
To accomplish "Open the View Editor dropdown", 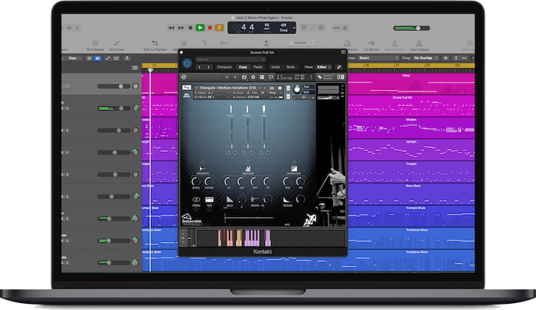I will pos(322,67).
